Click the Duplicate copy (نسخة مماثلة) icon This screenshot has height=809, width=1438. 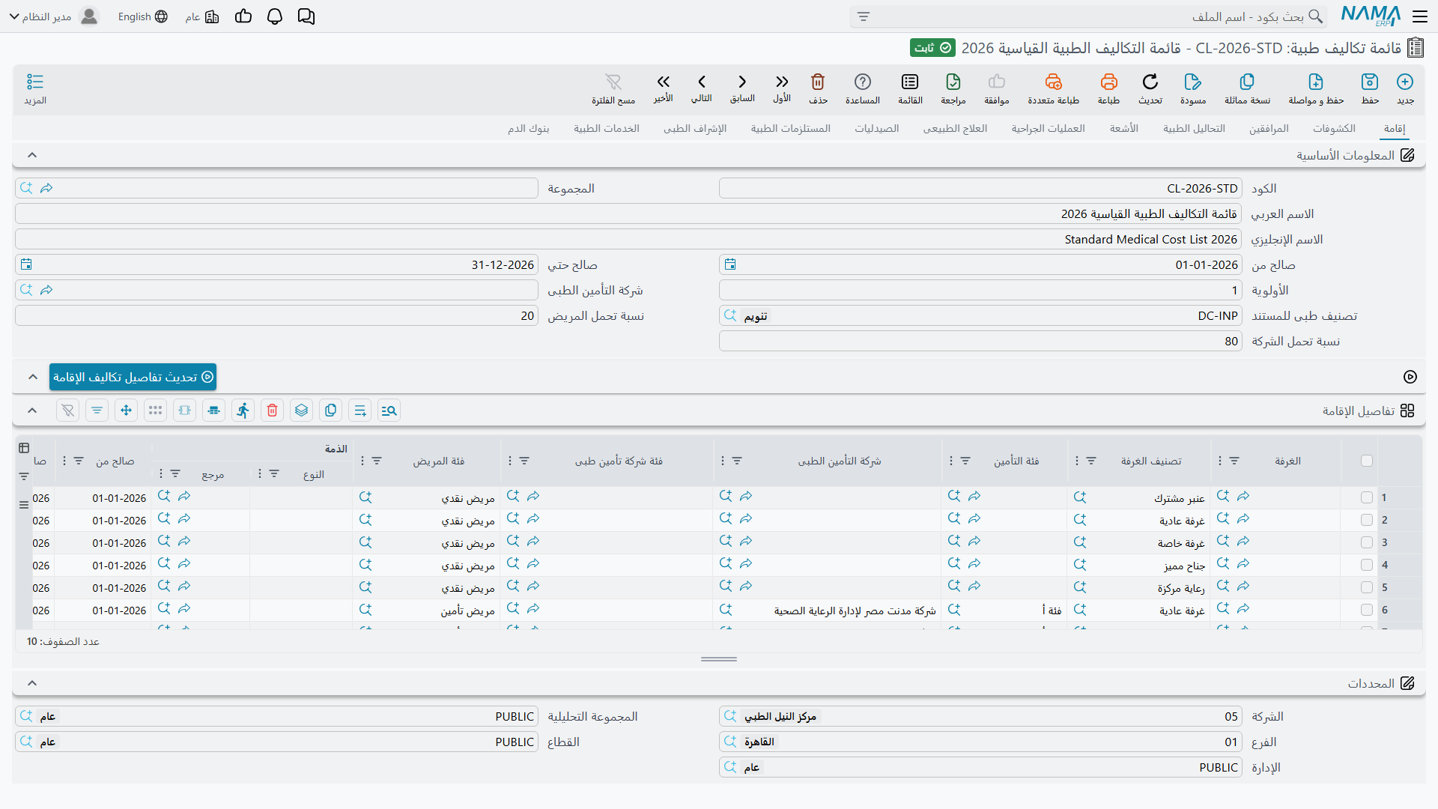tap(1247, 82)
